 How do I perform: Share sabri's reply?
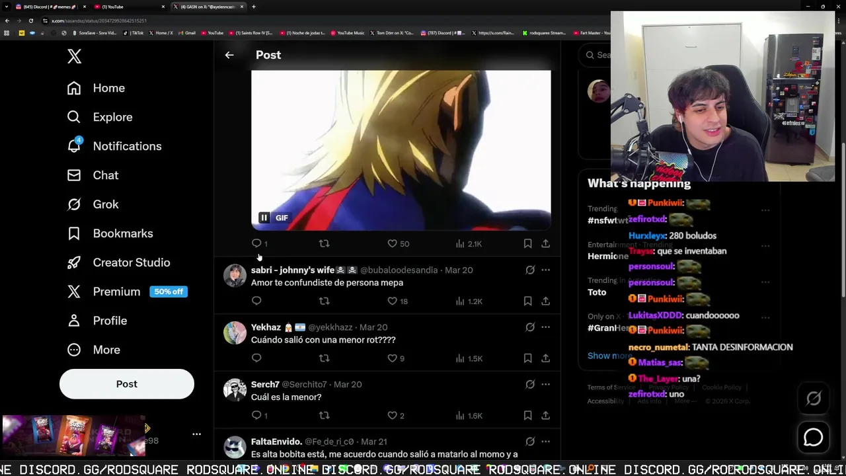coord(545,301)
